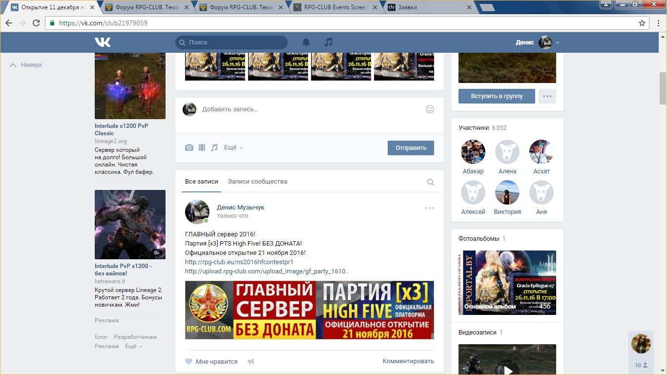
Task: Open Денис Музычук post avatar
Action: pos(197,211)
